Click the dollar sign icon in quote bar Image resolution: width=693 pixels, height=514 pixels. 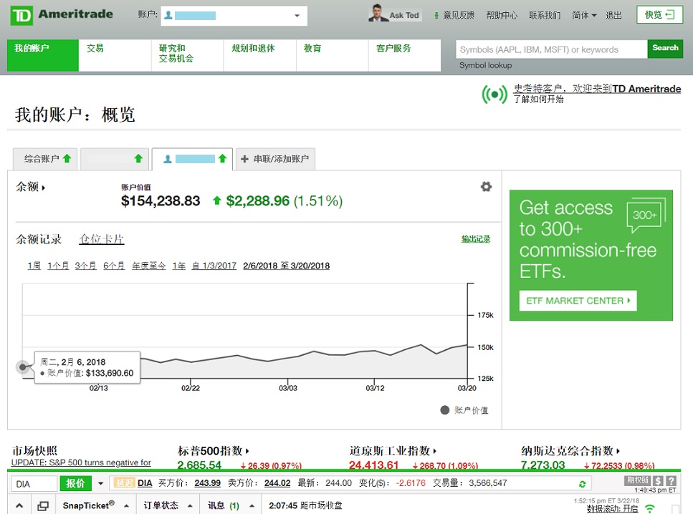[658, 481]
